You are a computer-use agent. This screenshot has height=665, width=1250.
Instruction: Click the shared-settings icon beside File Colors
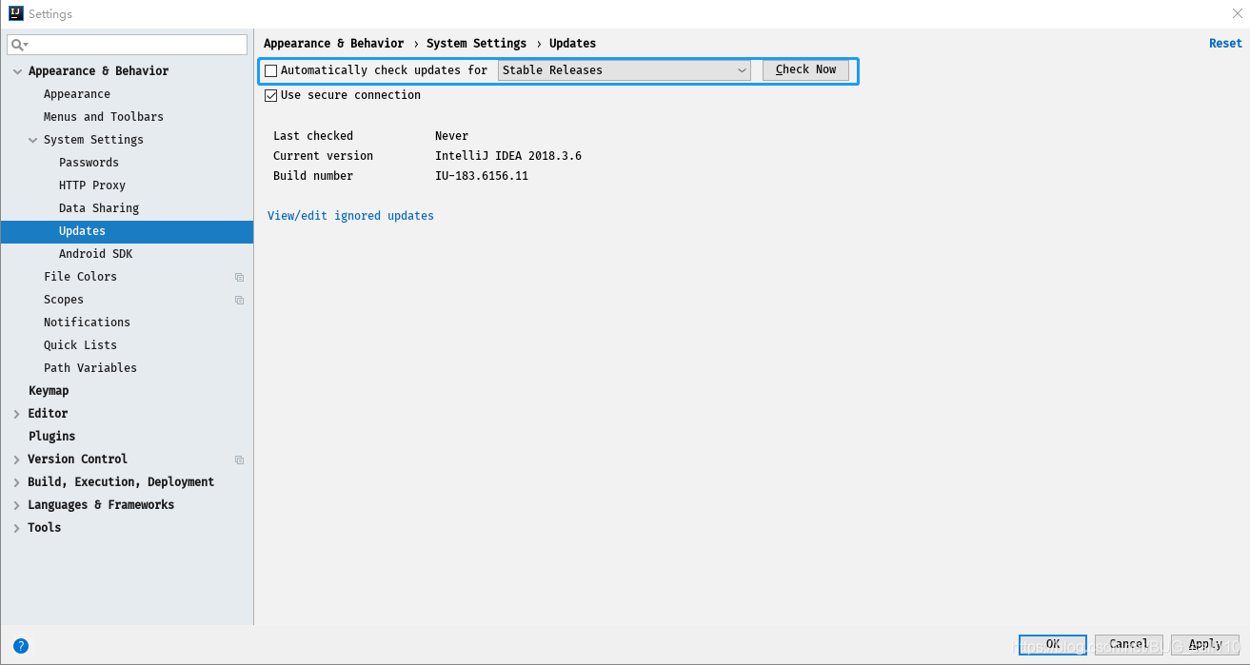(x=238, y=276)
